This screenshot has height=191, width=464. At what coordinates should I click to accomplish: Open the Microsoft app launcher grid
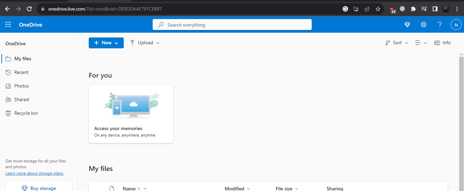coord(8,25)
